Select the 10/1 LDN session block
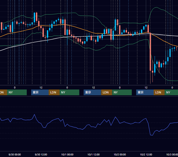 [x=107, y=92]
